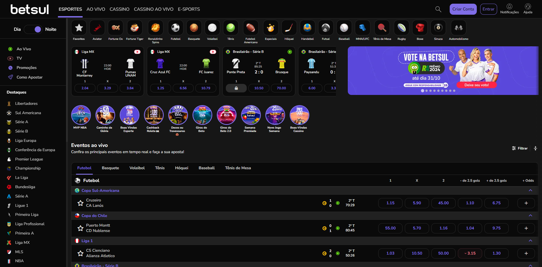This screenshot has width=542, height=267.
Task: Select the Hóquei stick icon in the sports bar
Action: pyautogui.click(x=289, y=28)
